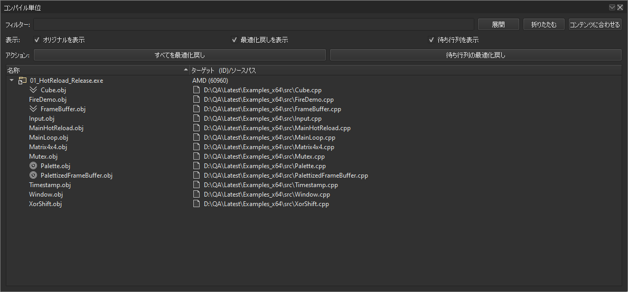This screenshot has height=292, width=628.
Task: Click the file icon for MainHotReload.cpp path
Action: click(196, 128)
